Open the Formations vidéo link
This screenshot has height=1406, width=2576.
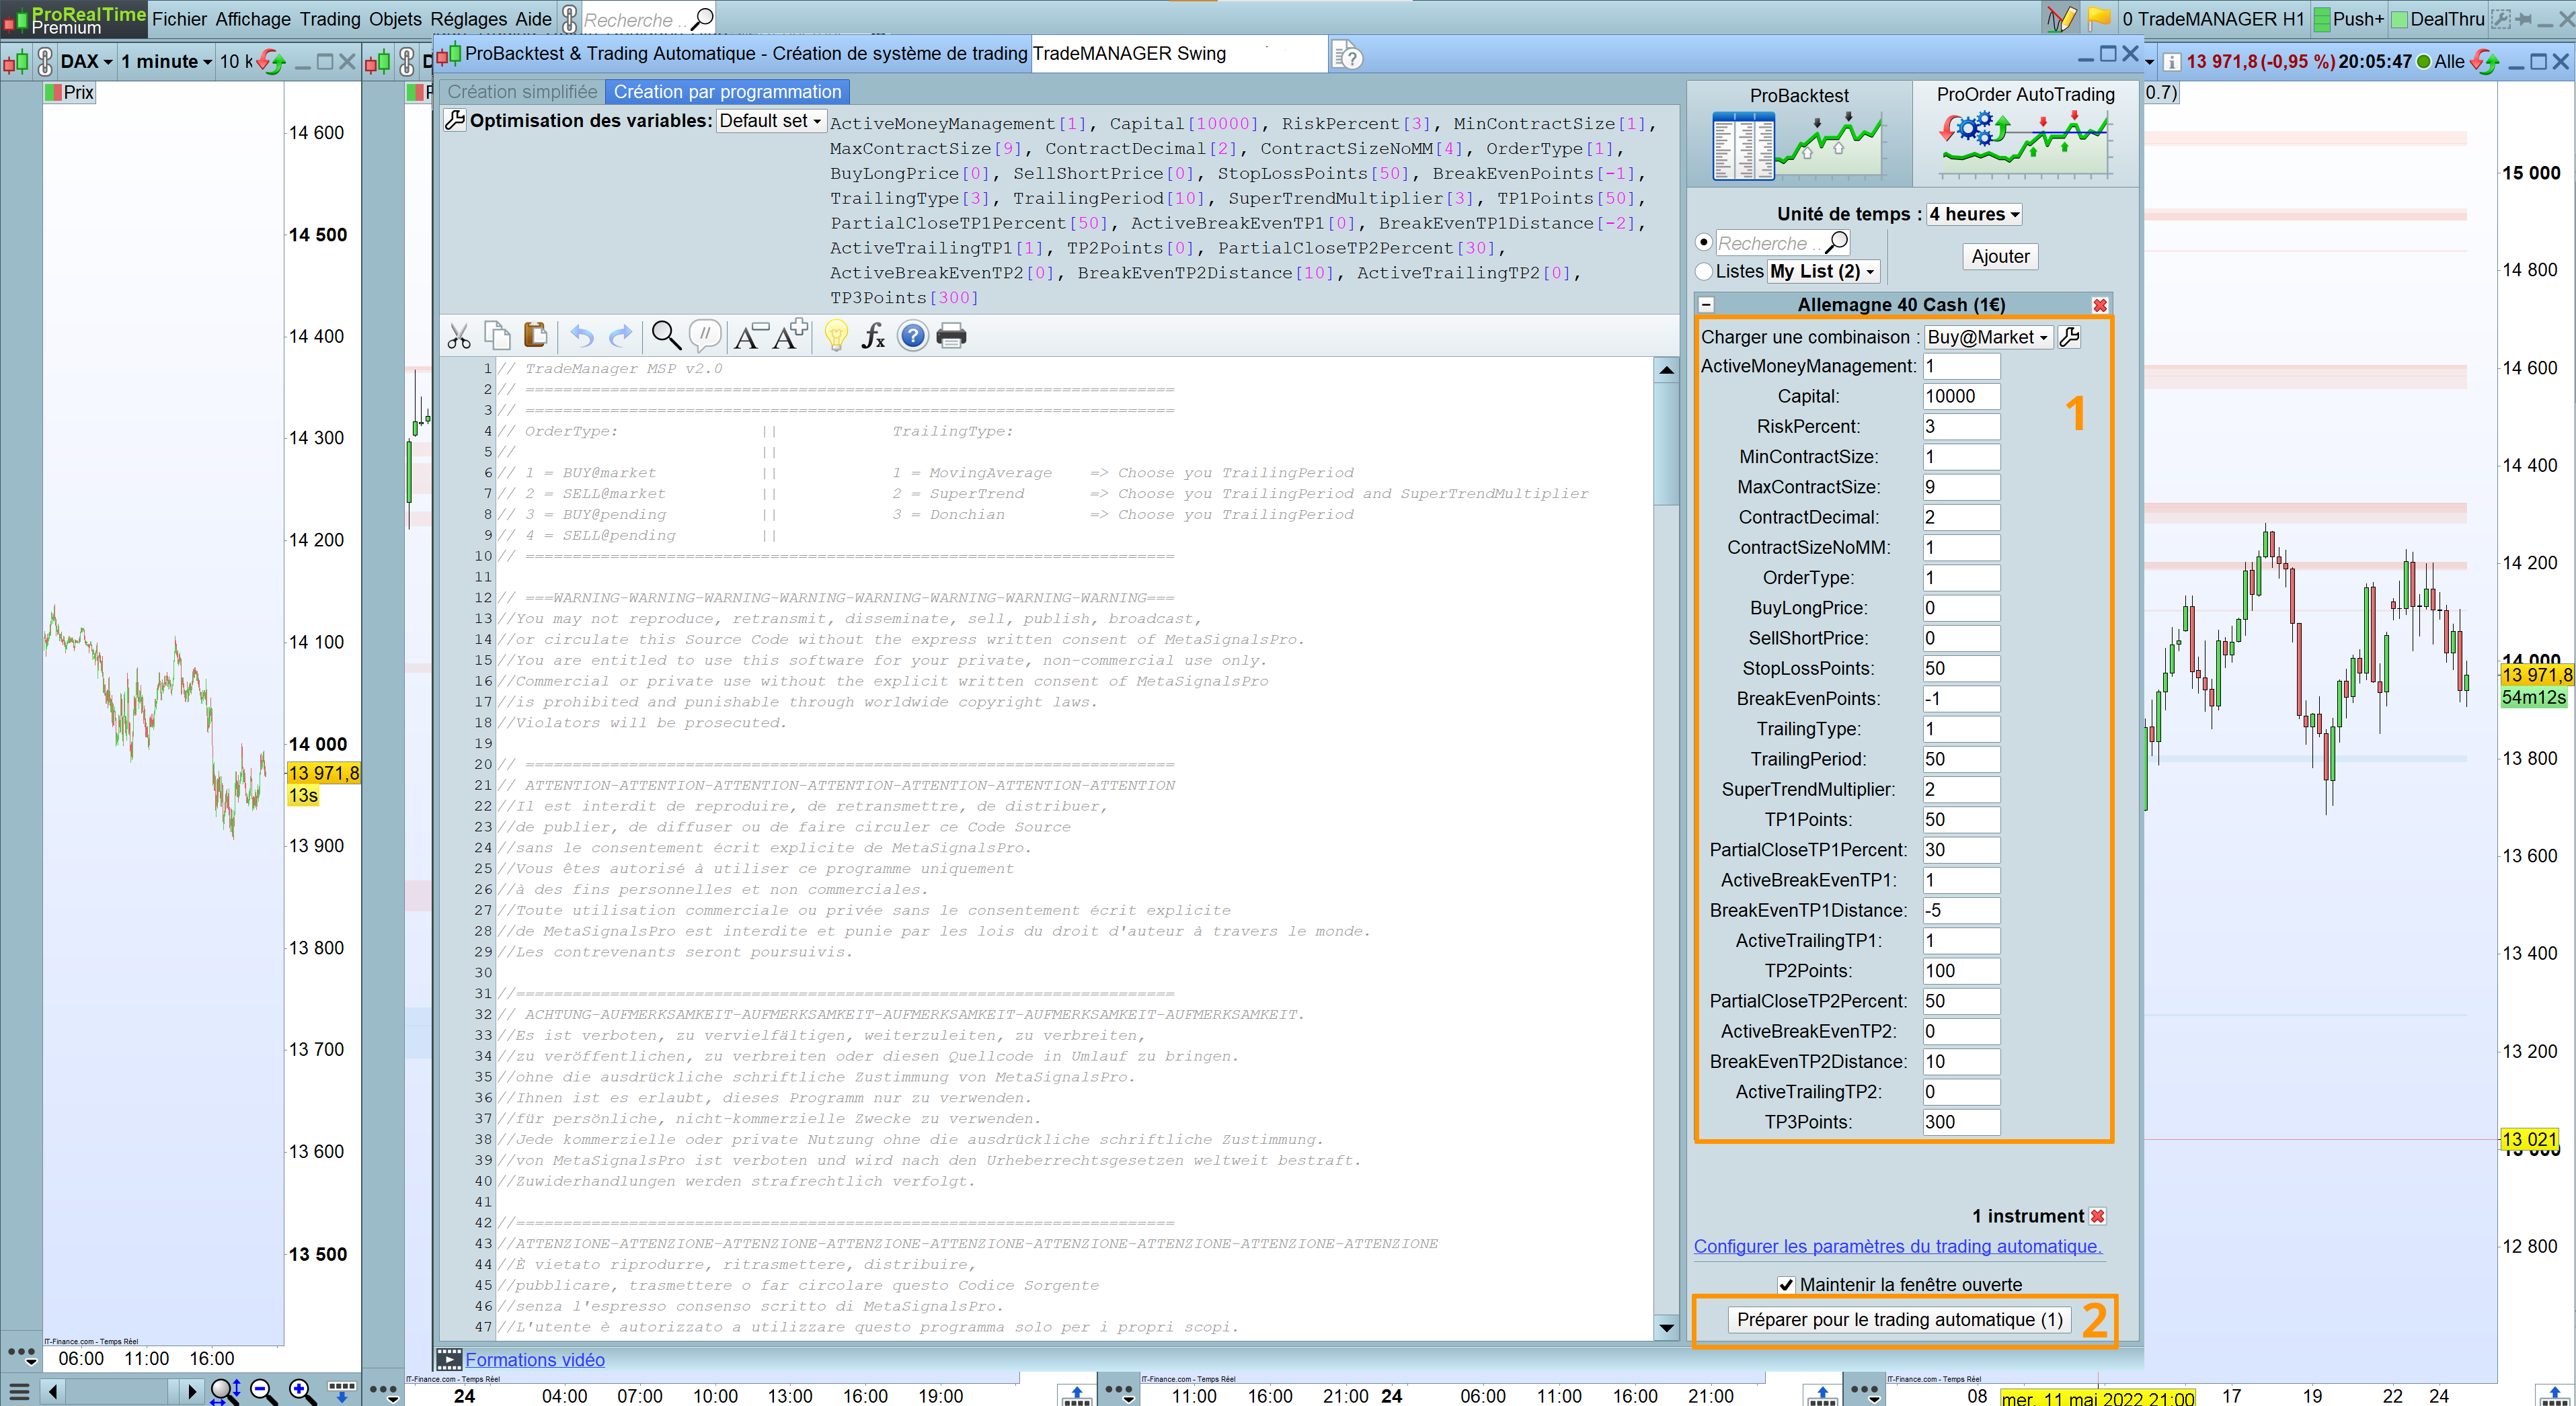pyautogui.click(x=535, y=1360)
